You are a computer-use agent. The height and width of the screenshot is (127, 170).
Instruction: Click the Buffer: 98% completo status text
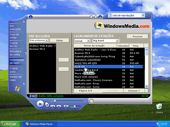click(51, 96)
